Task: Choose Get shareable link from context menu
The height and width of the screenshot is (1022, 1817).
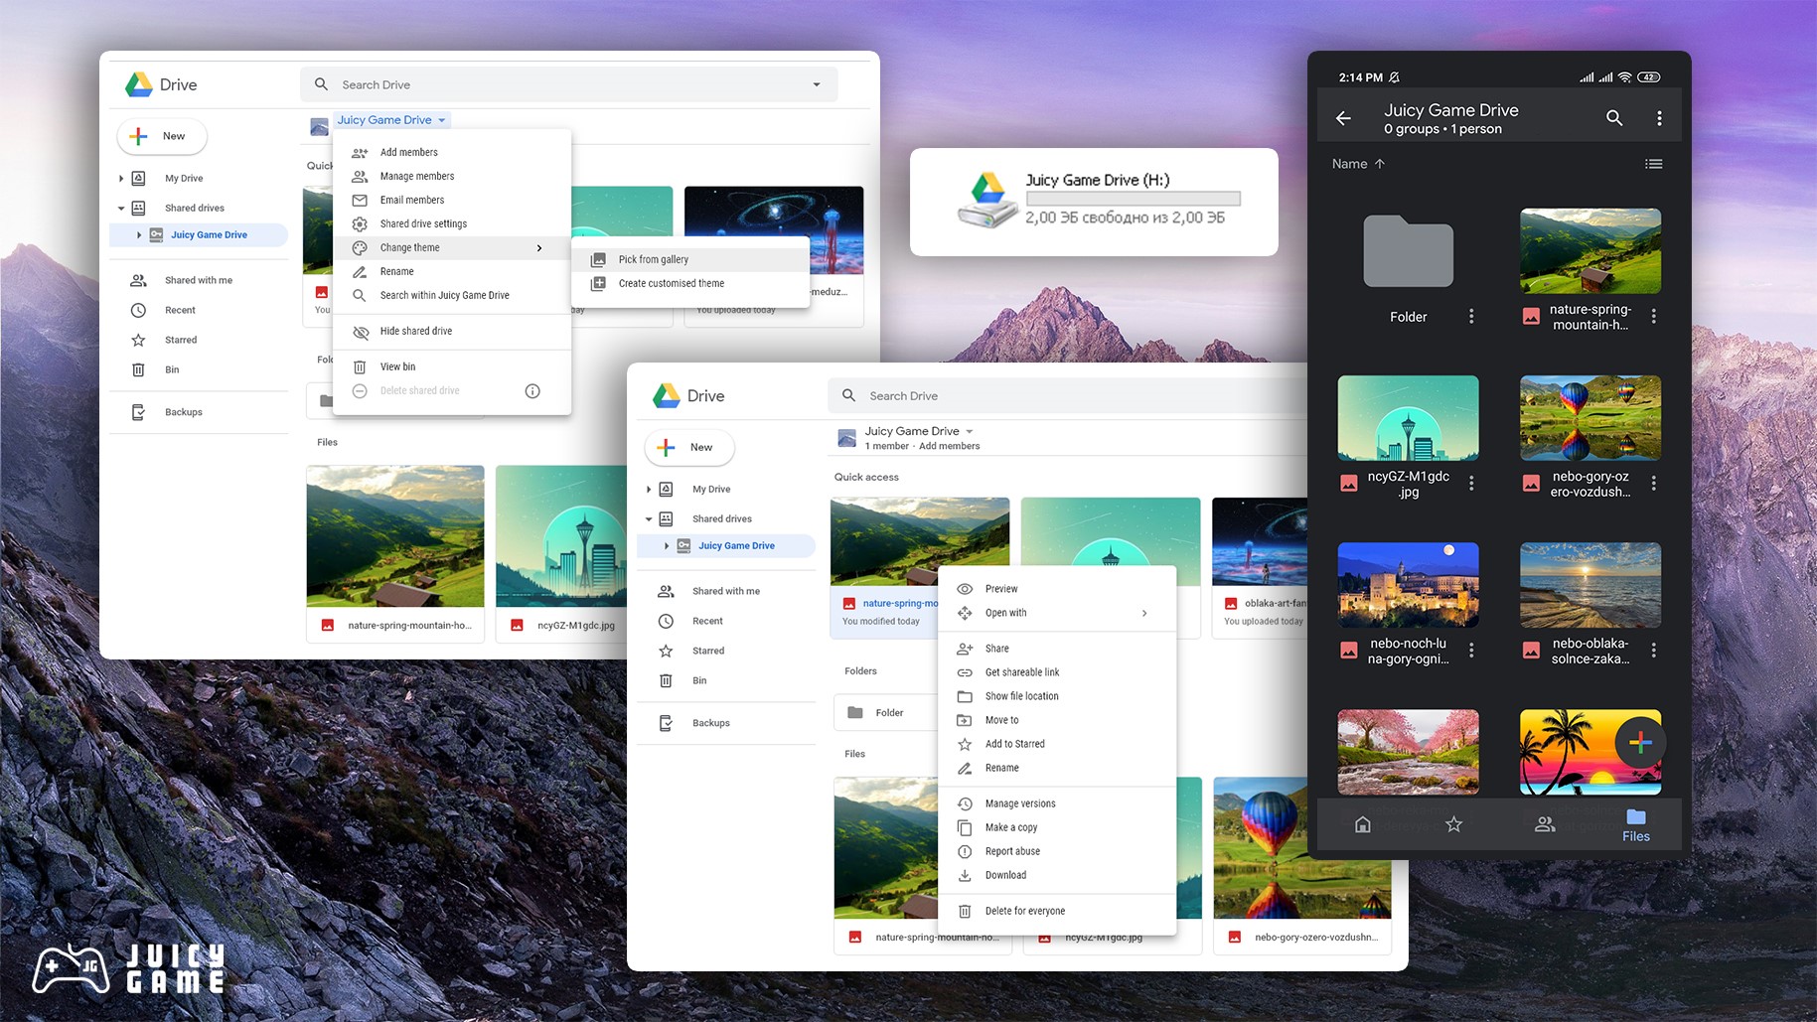Action: (1021, 672)
